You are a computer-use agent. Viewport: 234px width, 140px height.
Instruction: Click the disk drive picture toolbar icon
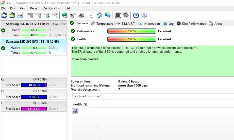[x=20, y=15]
